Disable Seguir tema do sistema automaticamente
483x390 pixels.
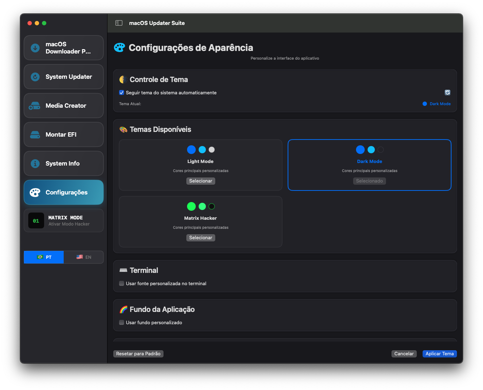coord(122,93)
